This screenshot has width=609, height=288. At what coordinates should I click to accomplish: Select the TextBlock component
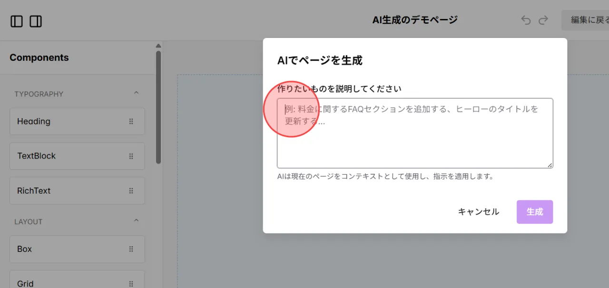77,156
